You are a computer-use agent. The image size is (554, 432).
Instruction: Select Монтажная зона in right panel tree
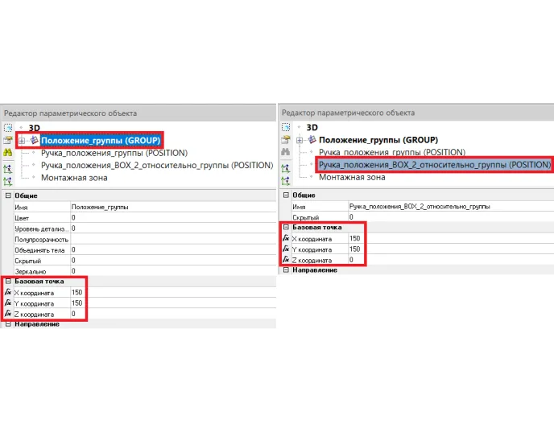[352, 177]
